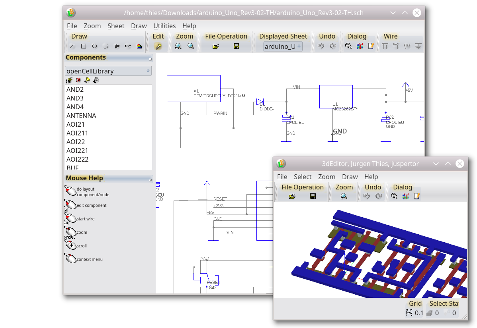Viewport: 477px width, 328px height.
Task: Click zoom-fit magnifier in schematic window
Action: 178,46
